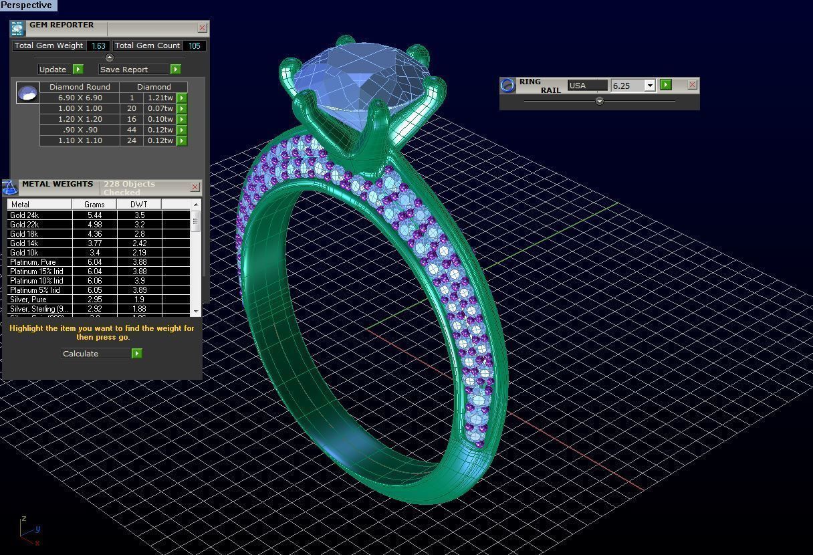Click the 1.20 X 1.20 gem size cell
813x555 pixels.
tap(80, 119)
